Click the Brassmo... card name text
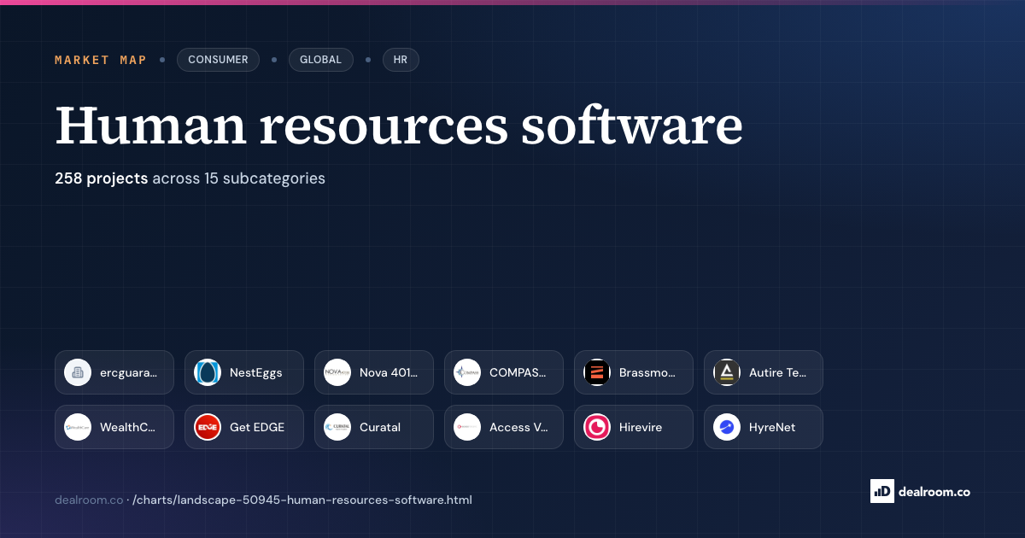 [647, 372]
